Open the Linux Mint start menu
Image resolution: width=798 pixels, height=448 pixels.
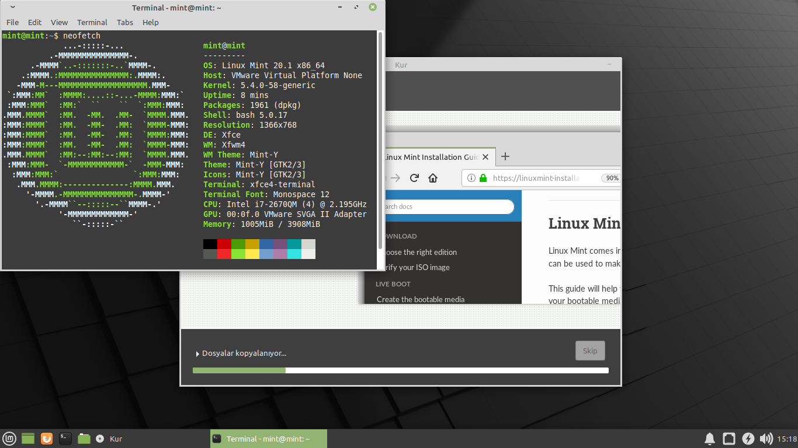9,439
